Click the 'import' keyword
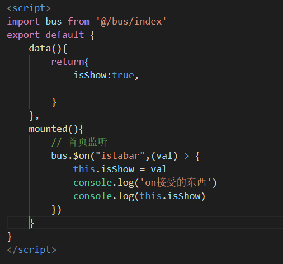This screenshot has height=264, width=283. 23,22
